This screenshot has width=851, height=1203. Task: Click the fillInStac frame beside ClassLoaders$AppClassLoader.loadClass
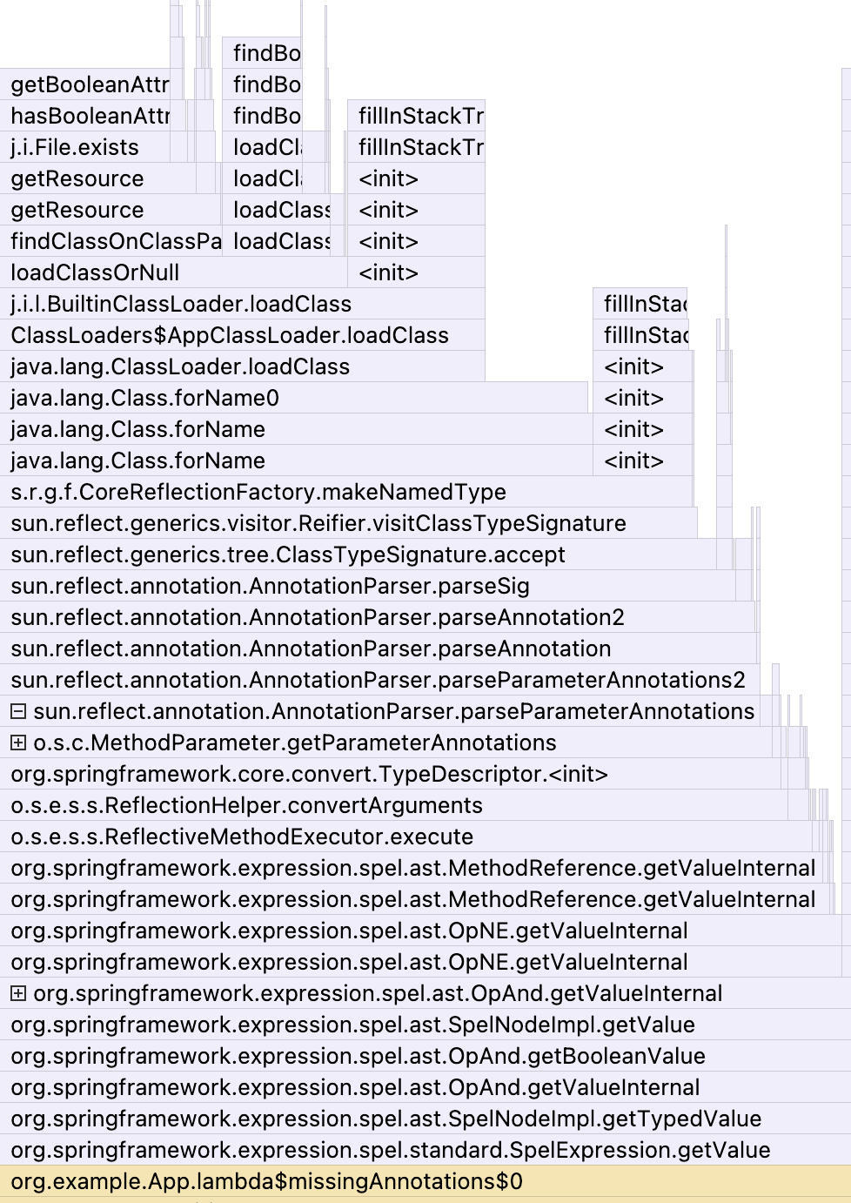click(640, 335)
